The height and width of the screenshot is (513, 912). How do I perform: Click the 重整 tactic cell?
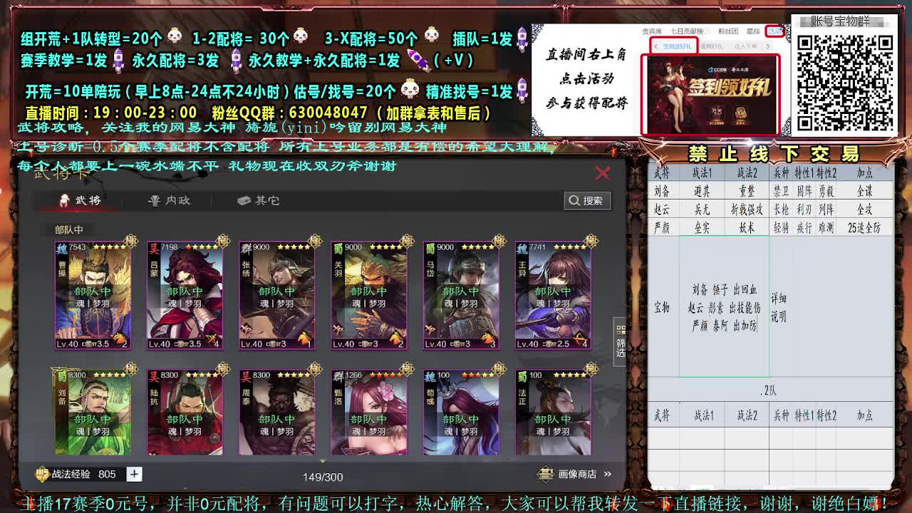[747, 192]
